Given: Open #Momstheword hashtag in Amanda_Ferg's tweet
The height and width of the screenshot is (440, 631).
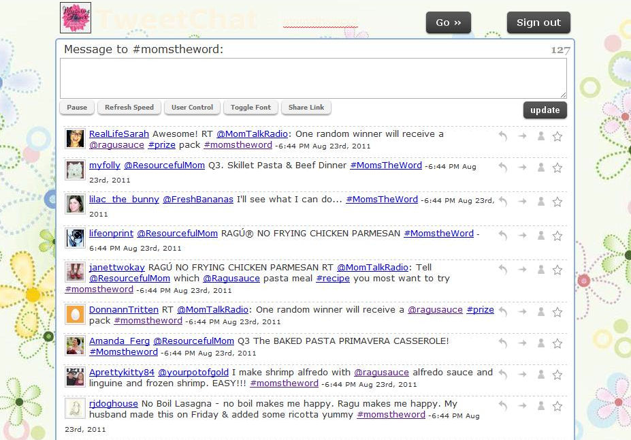Looking at the screenshot, I should [123, 352].
